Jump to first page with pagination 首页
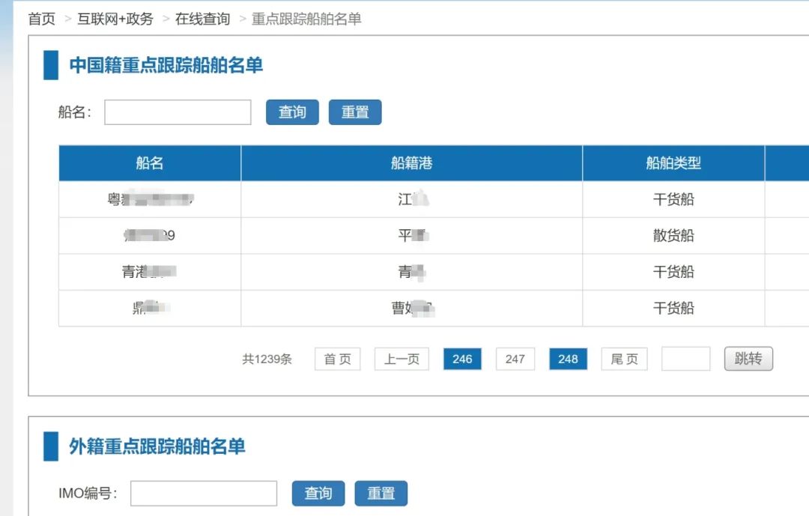The height and width of the screenshot is (516, 809). 337,359
